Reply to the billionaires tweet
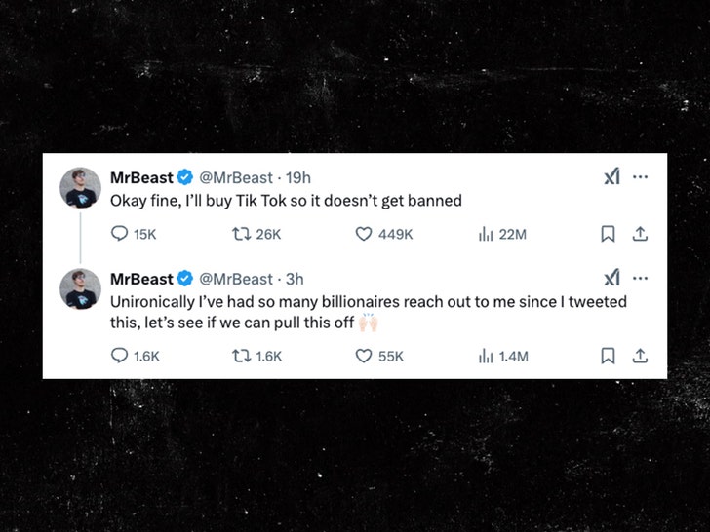Screen dimensions: 710x532 coord(120,356)
